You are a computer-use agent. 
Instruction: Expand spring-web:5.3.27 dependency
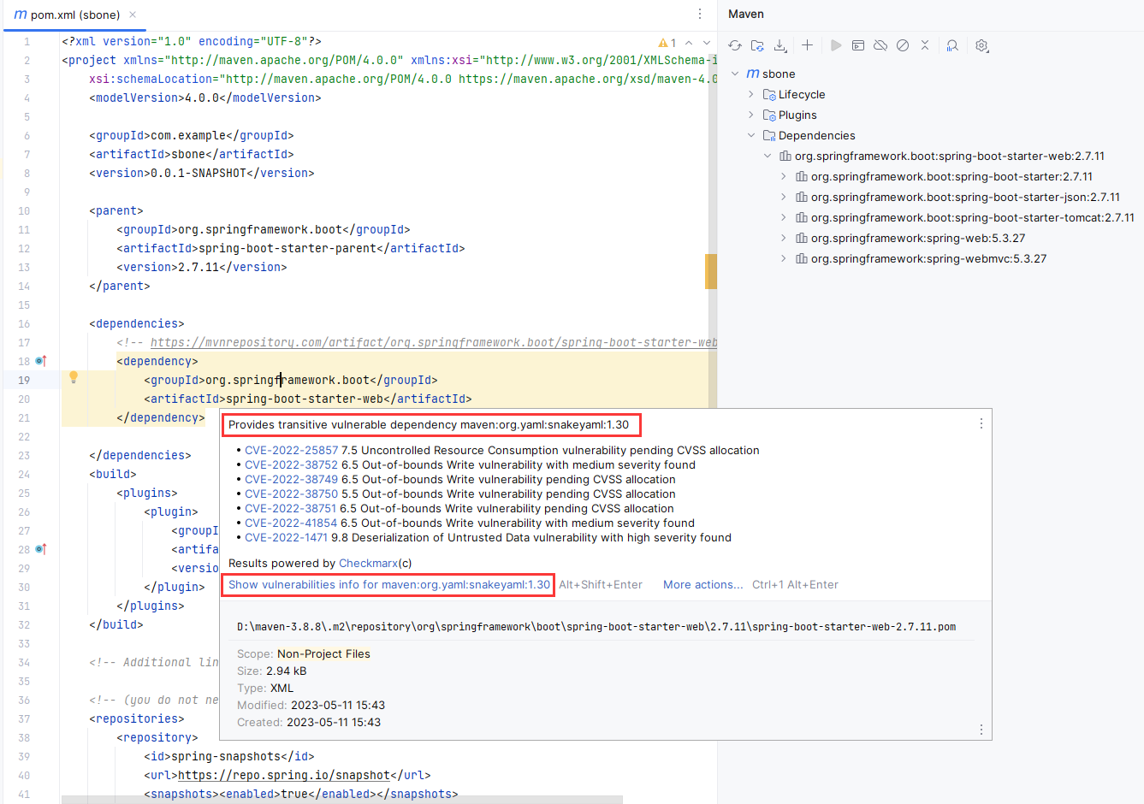784,238
